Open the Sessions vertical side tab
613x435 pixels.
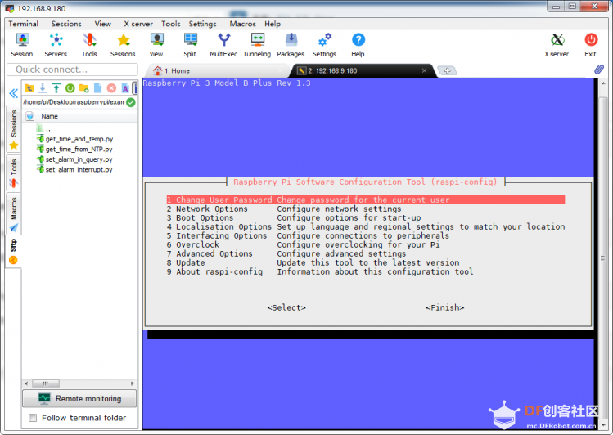pyautogui.click(x=14, y=129)
